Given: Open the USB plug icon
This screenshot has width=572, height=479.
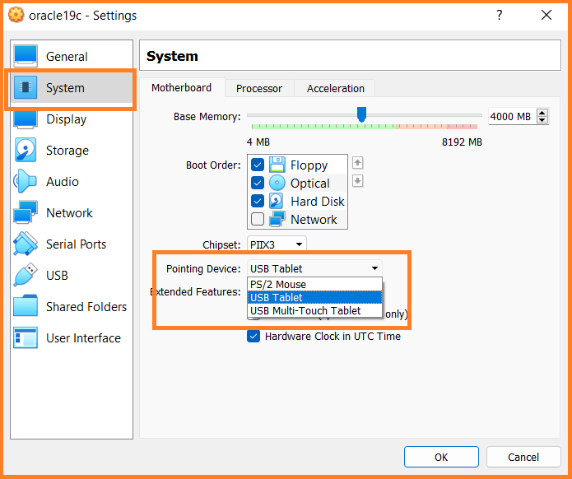Looking at the screenshot, I should pyautogui.click(x=25, y=275).
